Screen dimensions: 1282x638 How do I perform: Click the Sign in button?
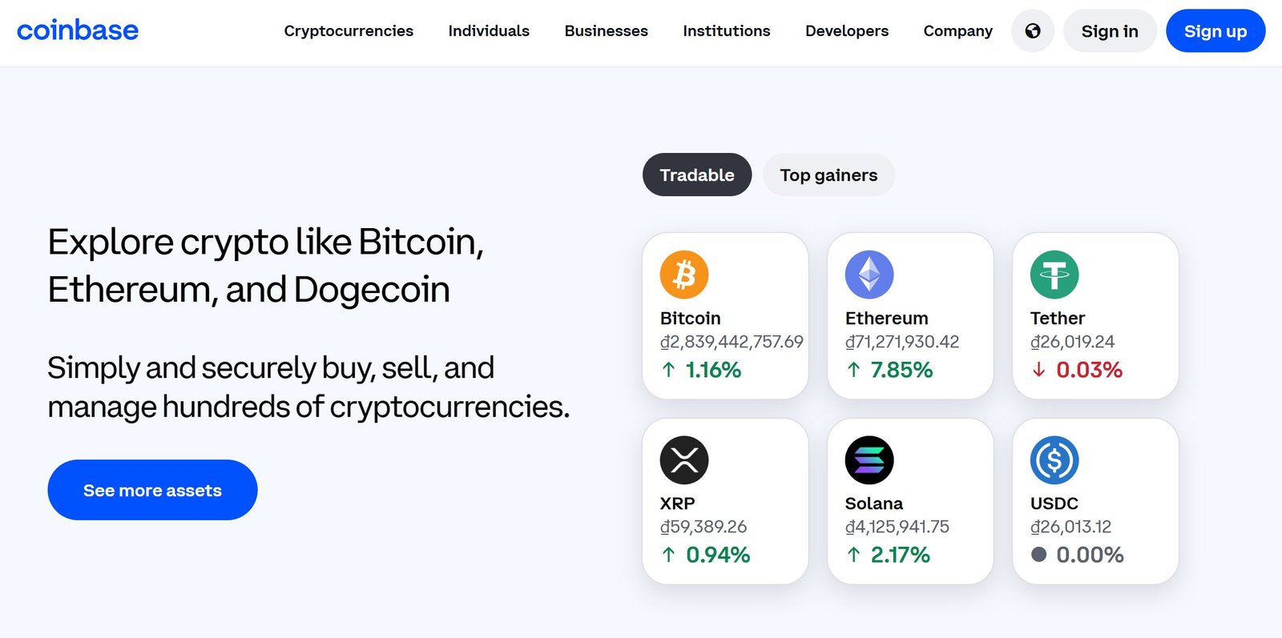1110,31
